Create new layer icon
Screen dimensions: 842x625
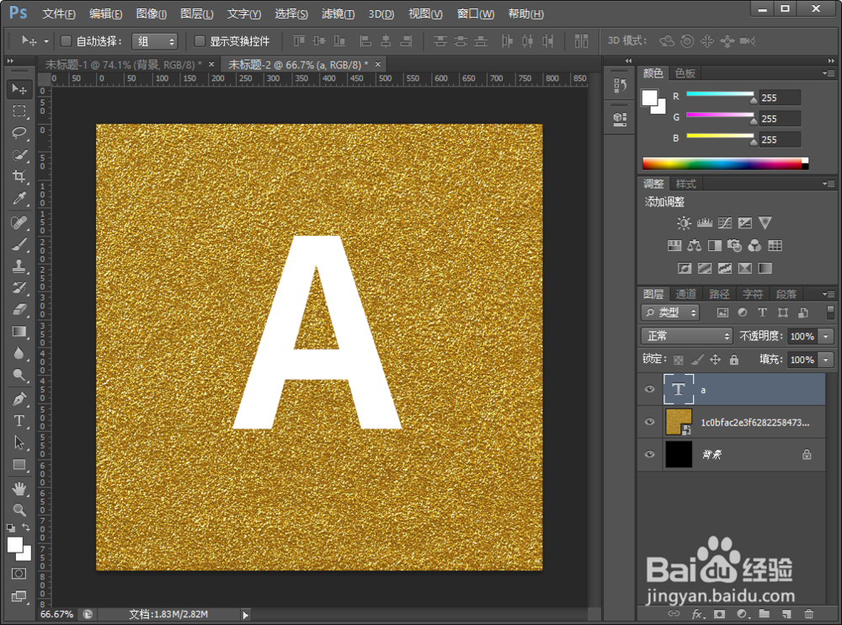click(x=786, y=614)
